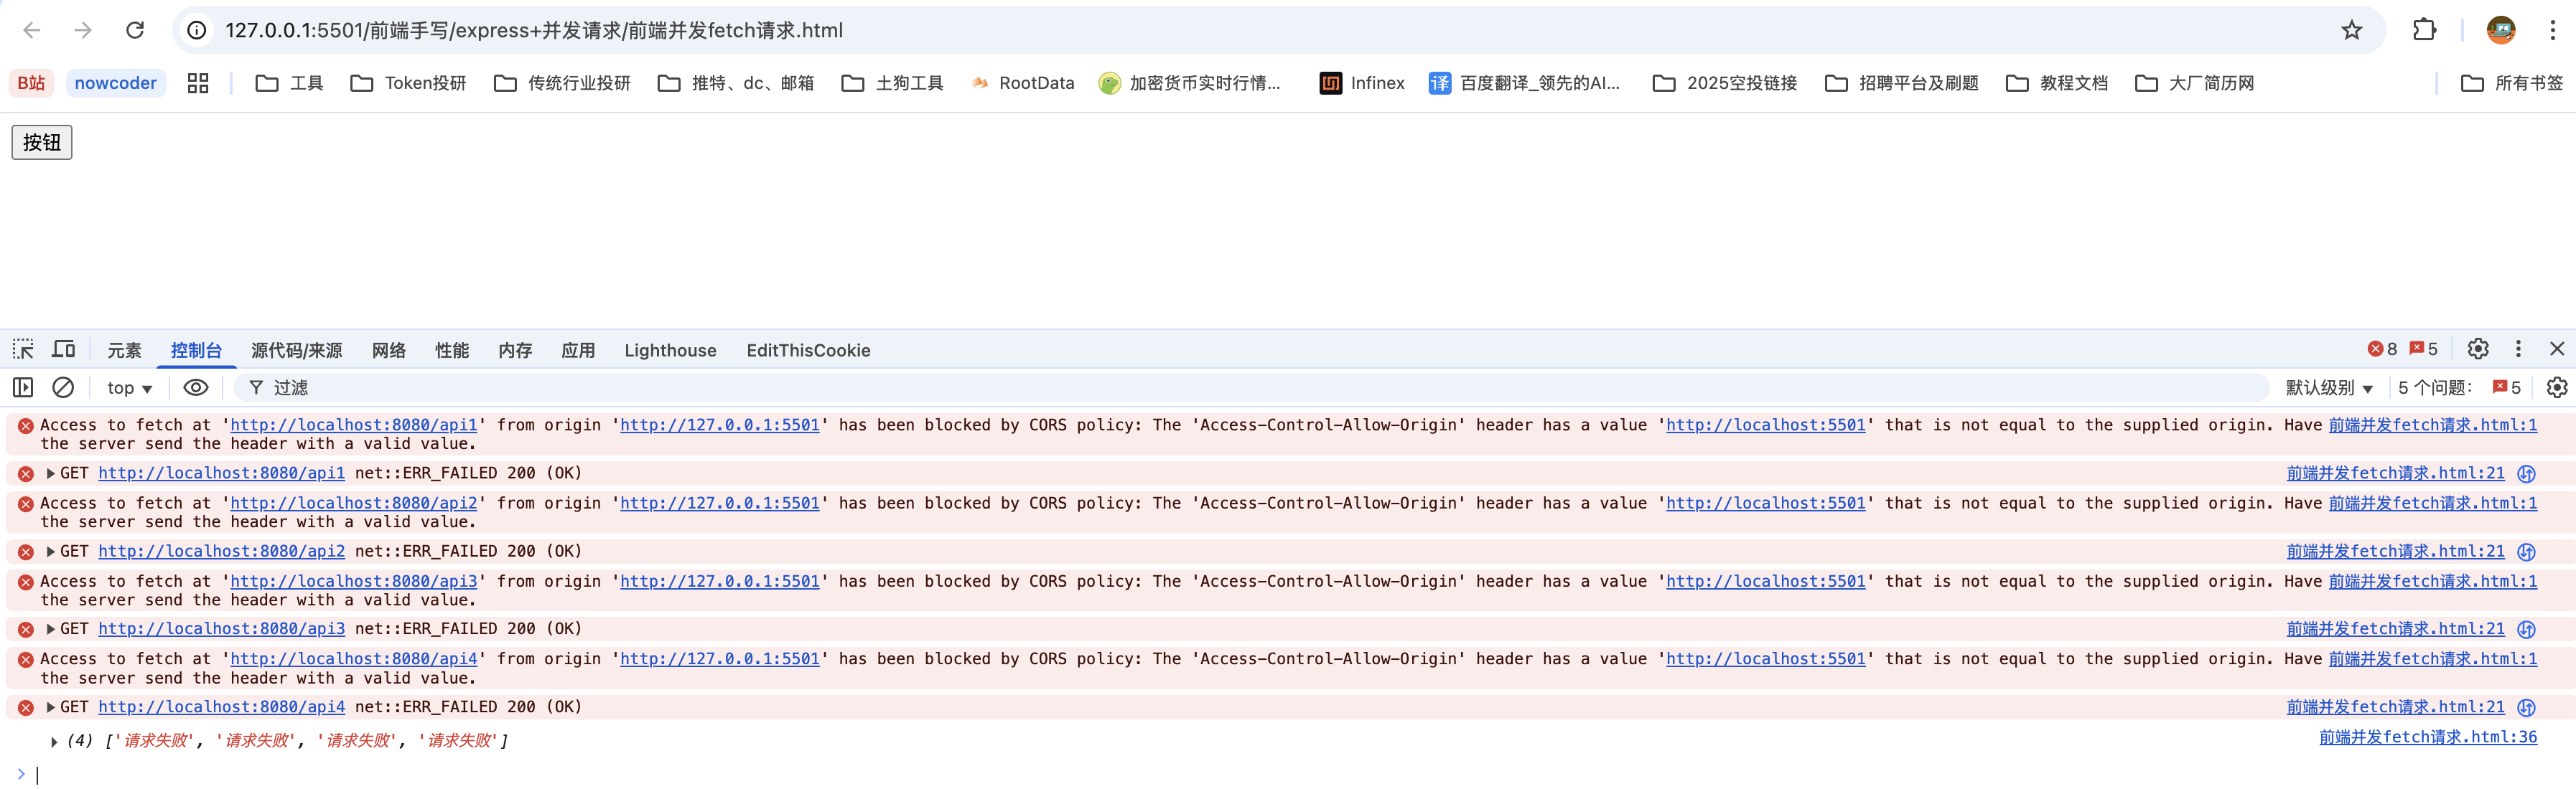Open the B站 bookmark
The height and width of the screenshot is (789, 2576).
pos(31,83)
